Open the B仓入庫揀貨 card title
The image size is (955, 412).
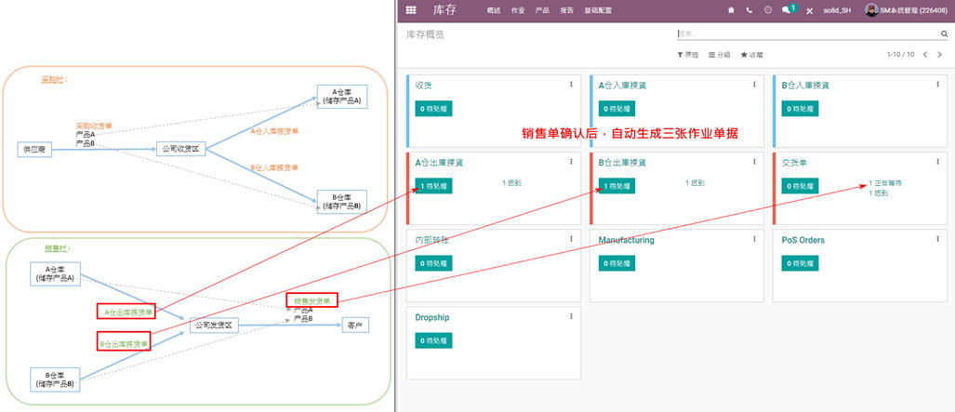pyautogui.click(x=806, y=86)
